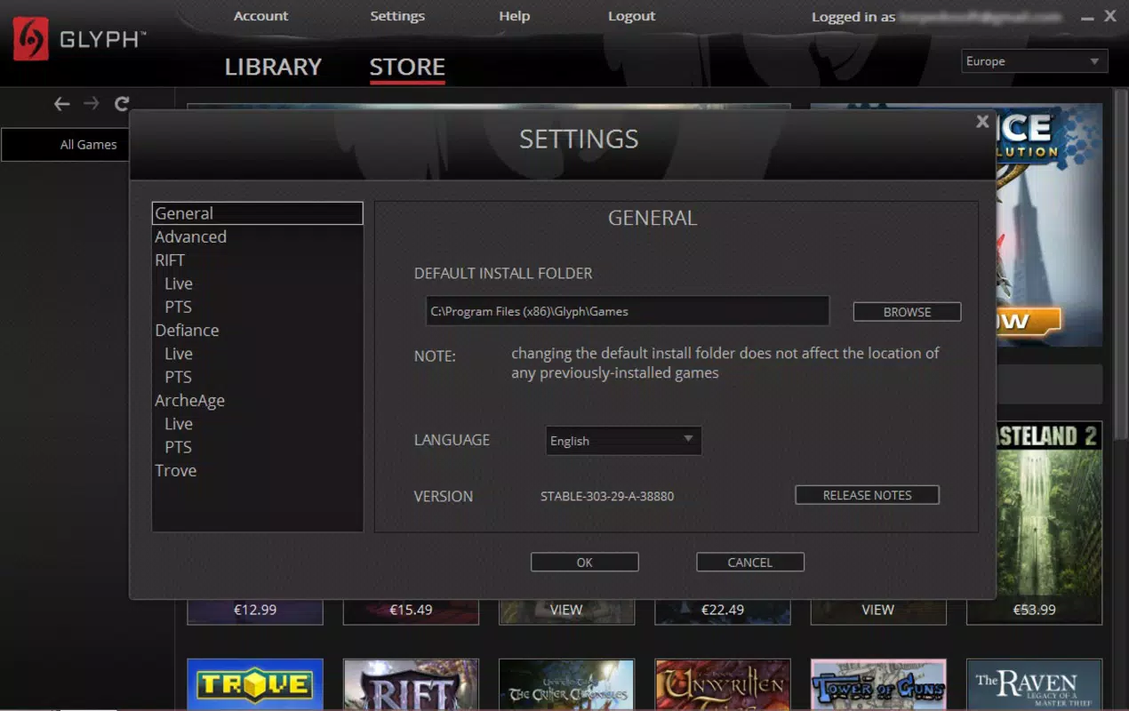The image size is (1129, 711).
Task: Open the Settings menu item
Action: tap(397, 16)
